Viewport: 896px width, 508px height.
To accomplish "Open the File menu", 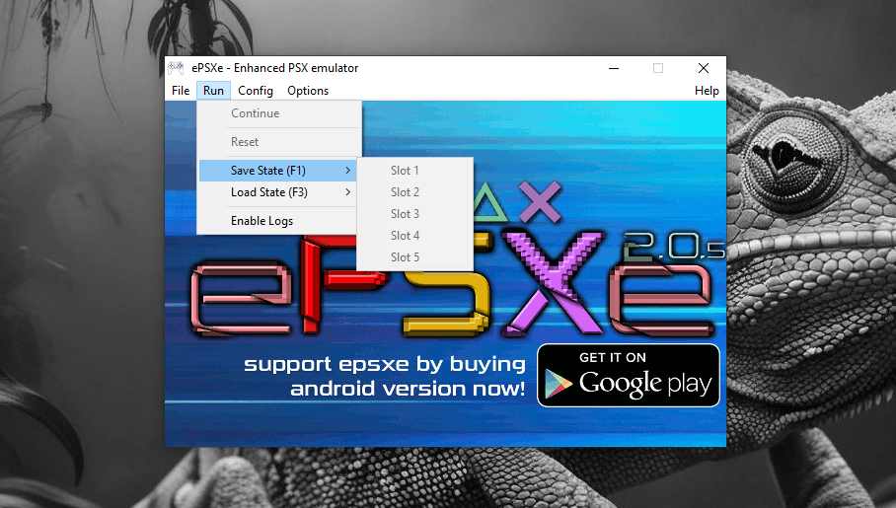I will coord(181,91).
